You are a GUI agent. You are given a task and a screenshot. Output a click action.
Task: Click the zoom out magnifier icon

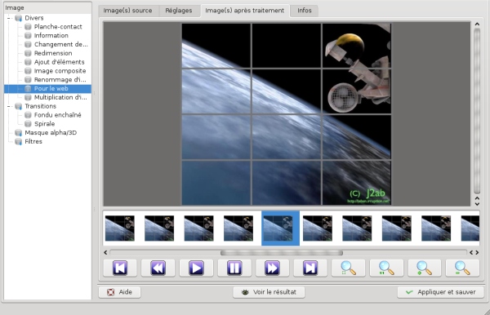[x=462, y=268]
